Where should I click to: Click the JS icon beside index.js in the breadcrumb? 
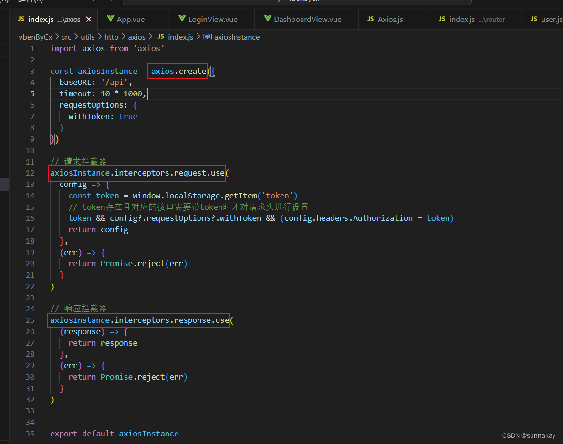point(161,37)
